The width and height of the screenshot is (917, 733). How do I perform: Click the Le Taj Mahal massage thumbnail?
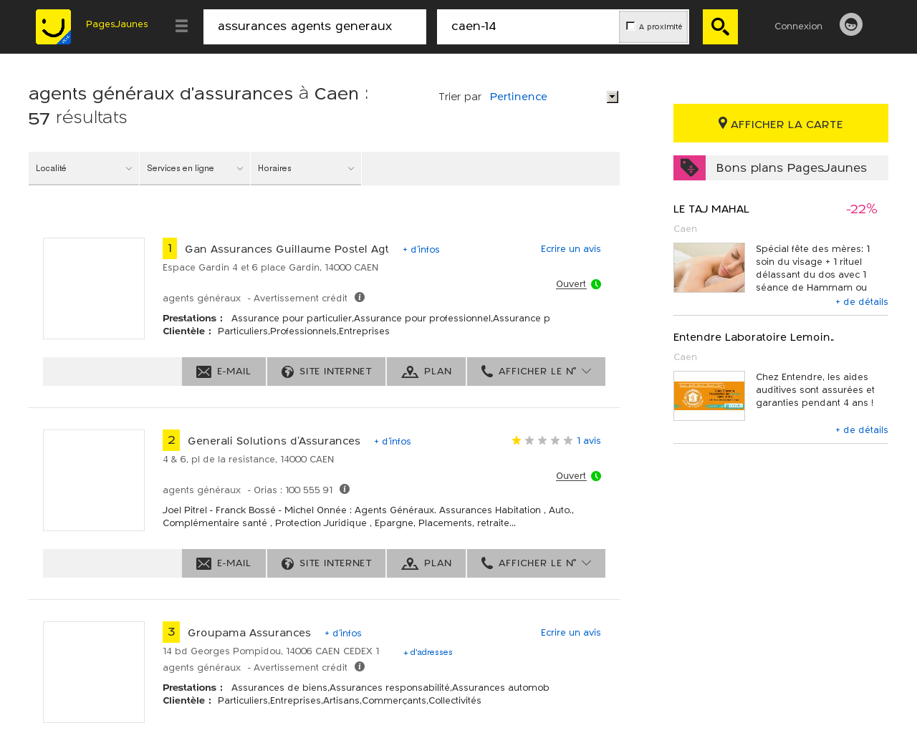709,268
